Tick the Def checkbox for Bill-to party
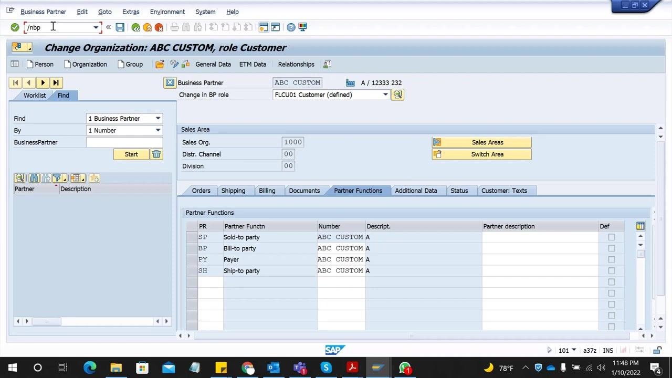Screen dimensions: 672x378 612,248
